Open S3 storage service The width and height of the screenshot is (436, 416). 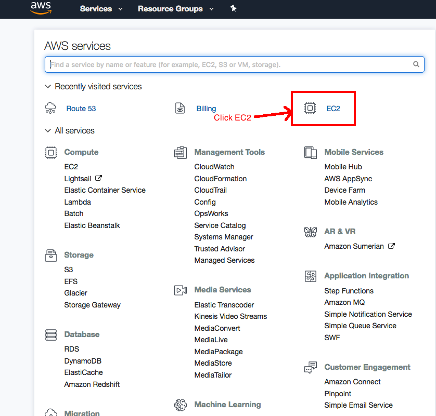click(x=68, y=270)
